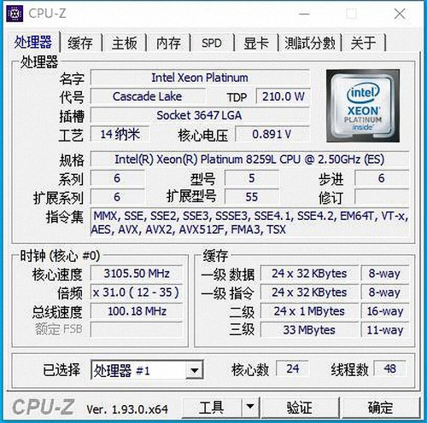
Task: Click the 名字 Intel Xeon Platinum field
Action: (x=200, y=78)
